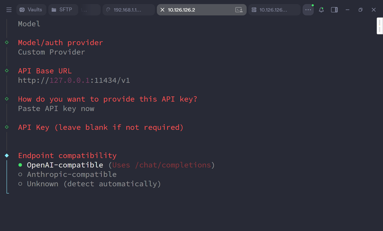Toggle the right side panel icon
Viewport: 383px width, 231px height.
pyautogui.click(x=334, y=10)
